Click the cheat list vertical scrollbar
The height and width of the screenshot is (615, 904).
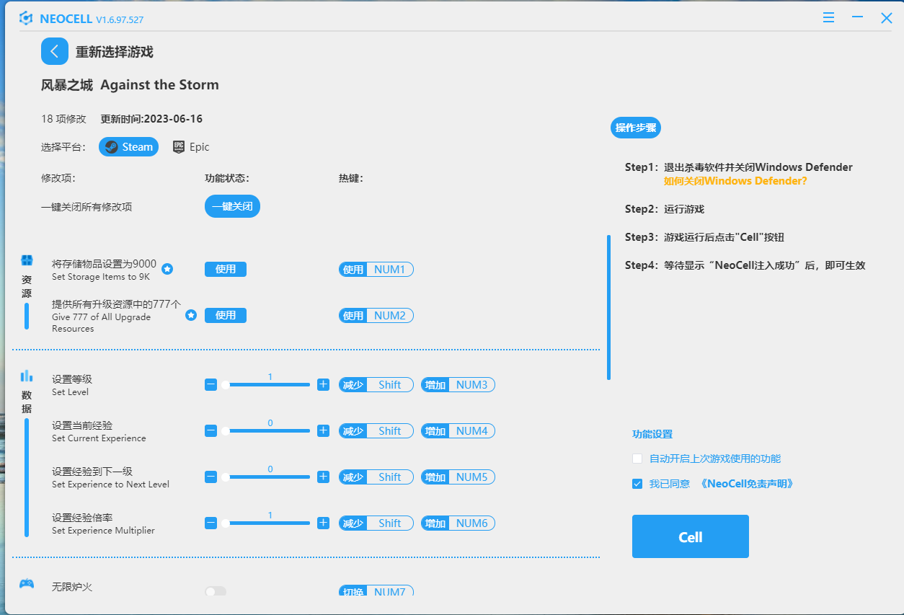click(609, 307)
